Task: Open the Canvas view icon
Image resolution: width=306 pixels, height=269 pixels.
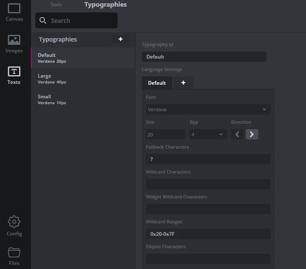Action: 14,9
